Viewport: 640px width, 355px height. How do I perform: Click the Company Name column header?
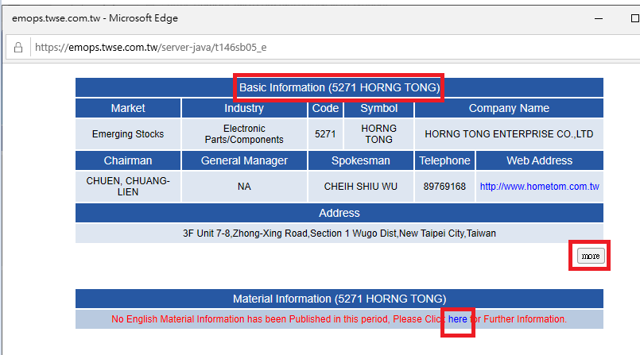(509, 109)
